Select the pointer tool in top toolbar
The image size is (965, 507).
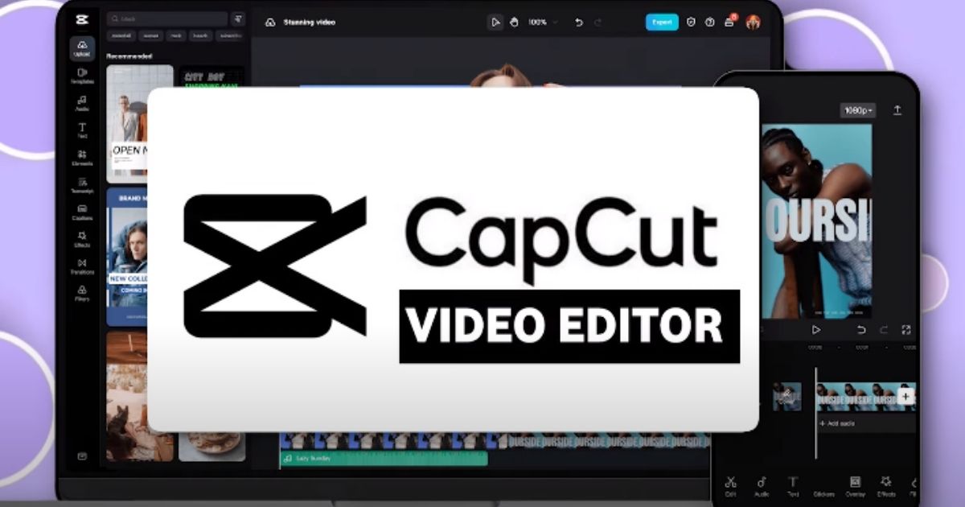point(495,23)
